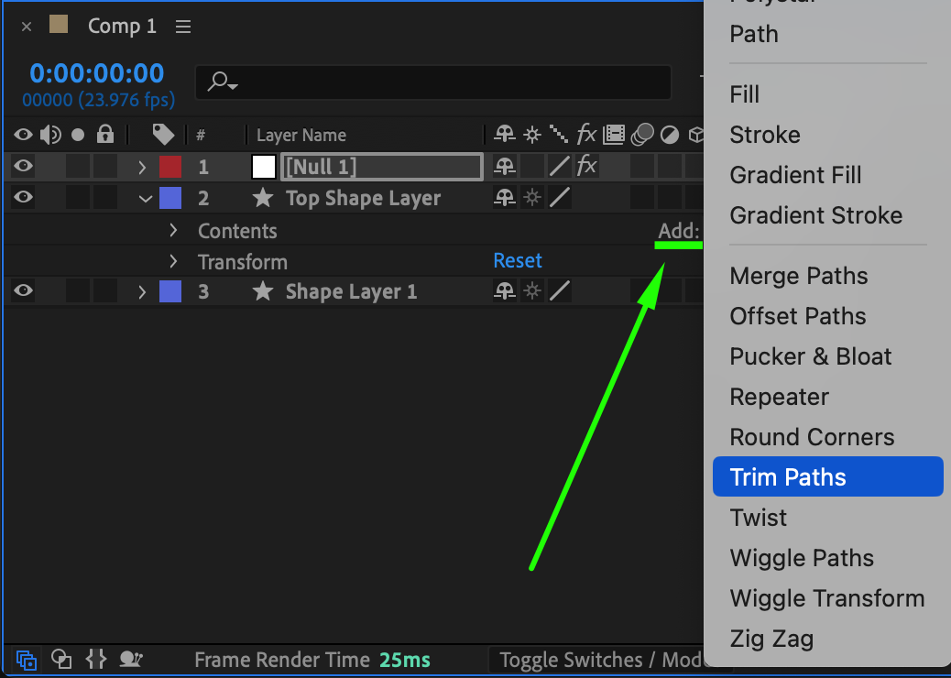
Task: Click the red label color of Null 1
Action: tap(170, 167)
